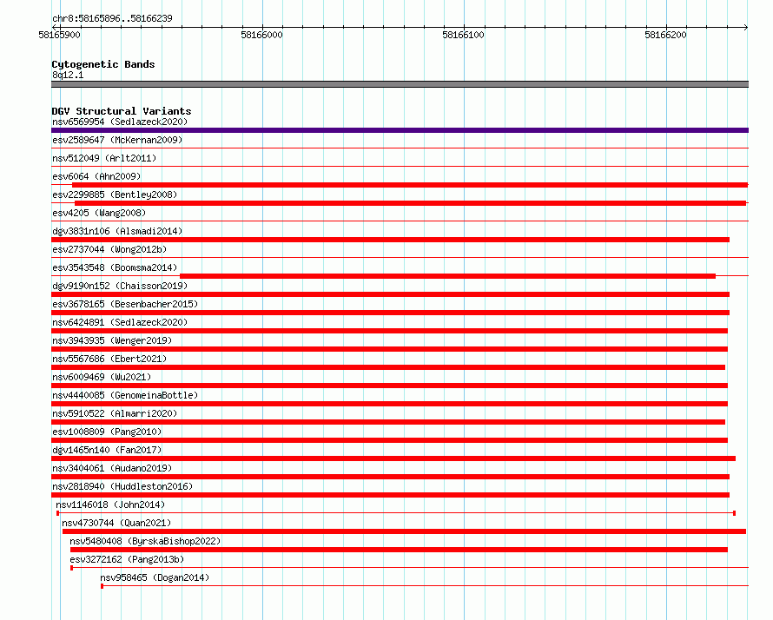Click the gray 8q12.1 cytogenetic band bar
Viewport: 773px width, 620px height.
[x=400, y=84]
